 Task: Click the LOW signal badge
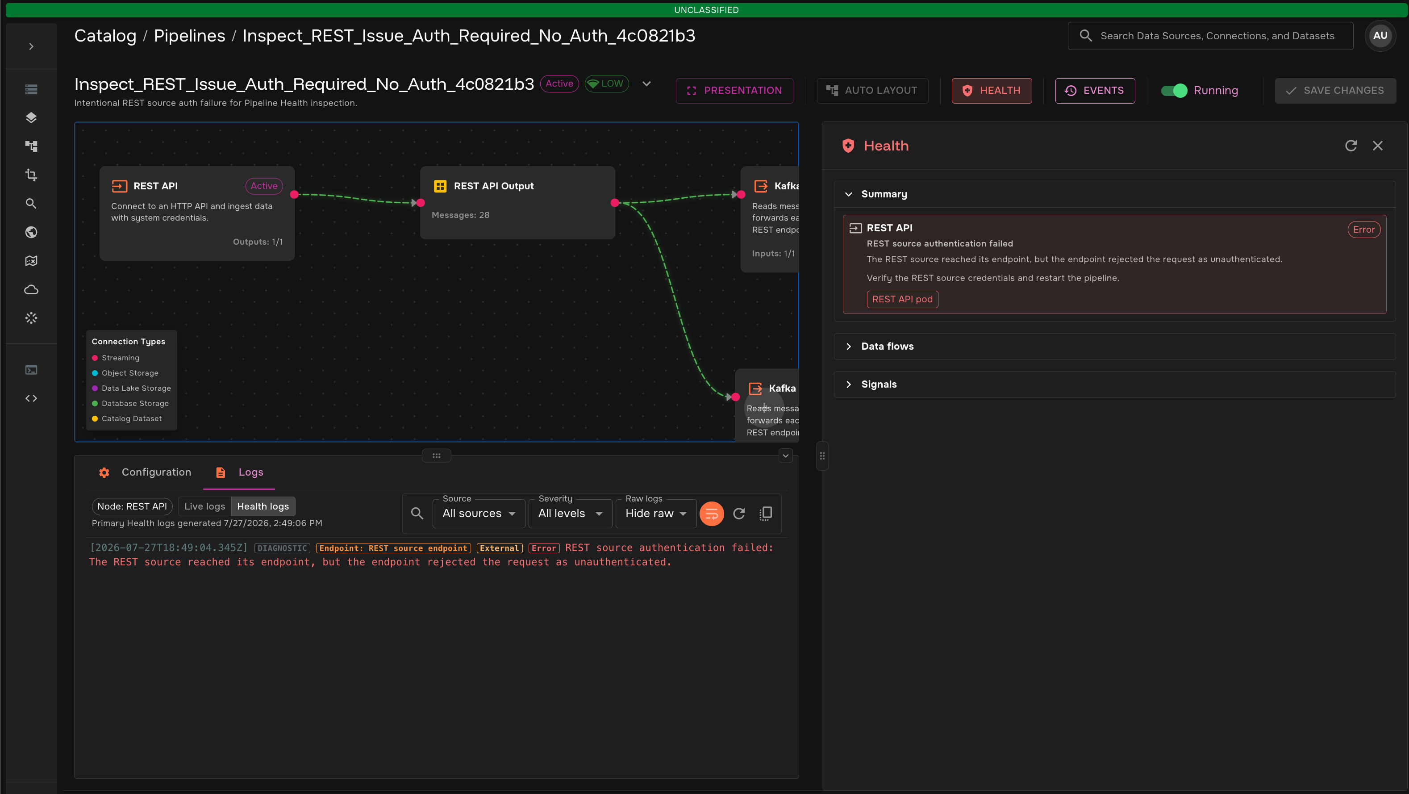point(607,84)
